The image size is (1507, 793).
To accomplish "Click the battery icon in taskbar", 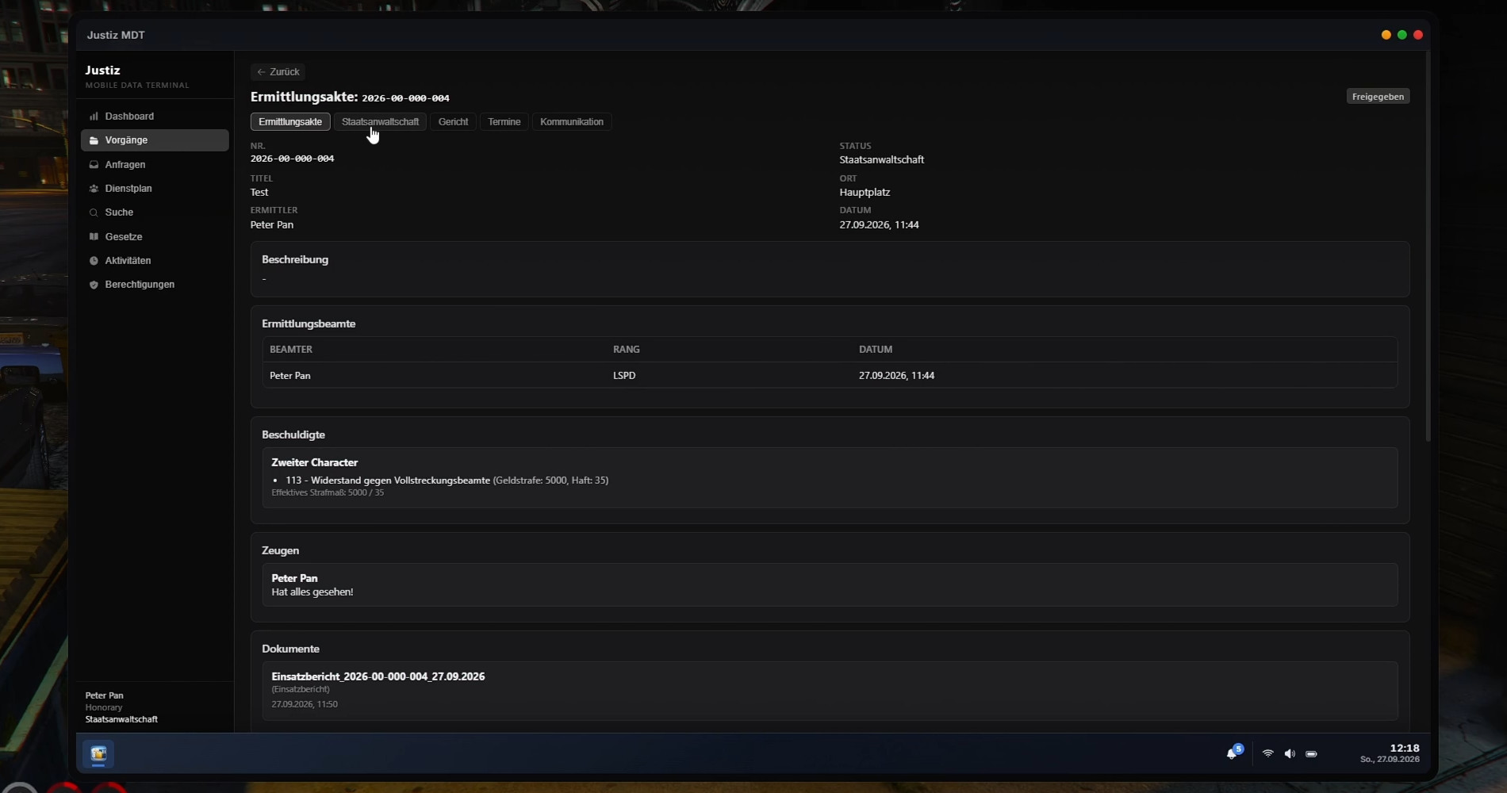I will 1311,753.
